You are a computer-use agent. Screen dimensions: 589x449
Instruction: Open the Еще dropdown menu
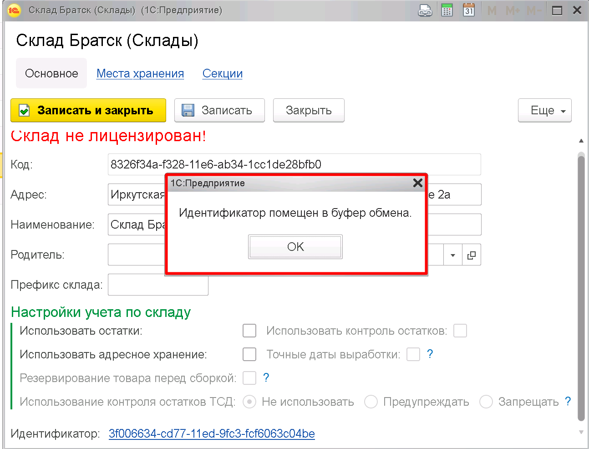click(x=545, y=110)
